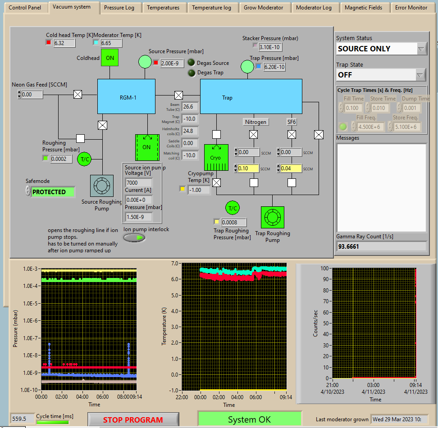
Task: Click the Source Pressure gauge circle
Action: point(145,62)
